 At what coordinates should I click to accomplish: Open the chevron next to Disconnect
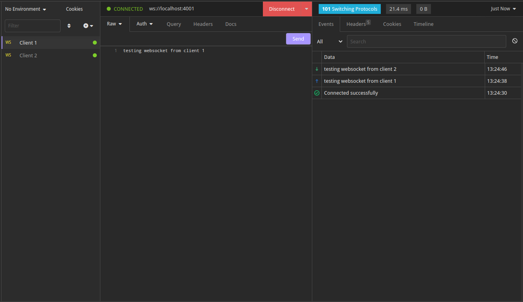click(x=306, y=9)
